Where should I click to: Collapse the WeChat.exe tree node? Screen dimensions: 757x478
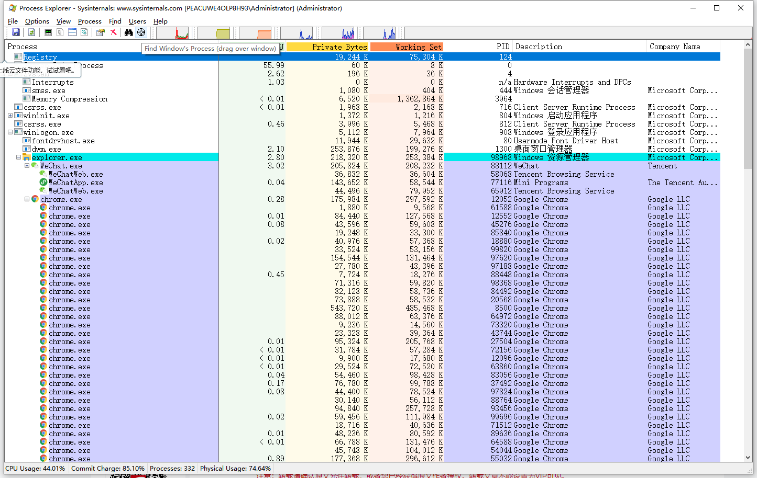point(27,166)
